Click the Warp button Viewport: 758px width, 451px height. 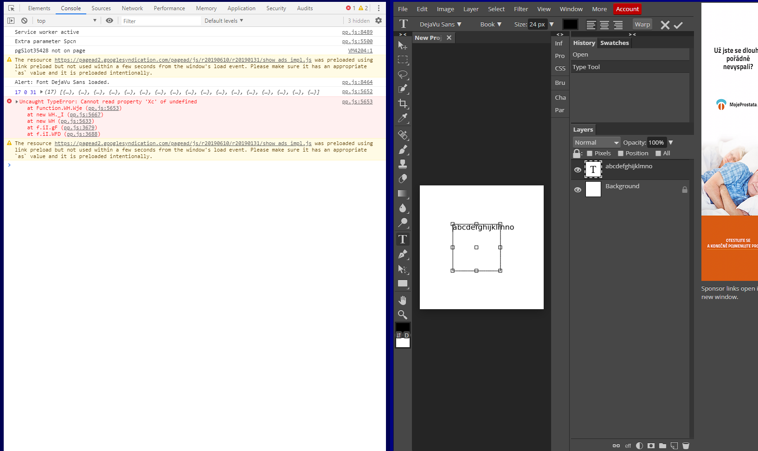[642, 24]
